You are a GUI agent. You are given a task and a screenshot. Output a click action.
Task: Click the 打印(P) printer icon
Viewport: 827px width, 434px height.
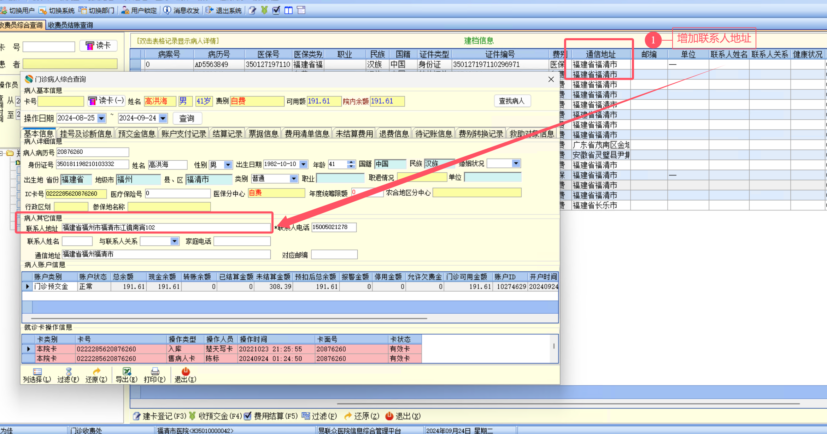[x=155, y=371]
